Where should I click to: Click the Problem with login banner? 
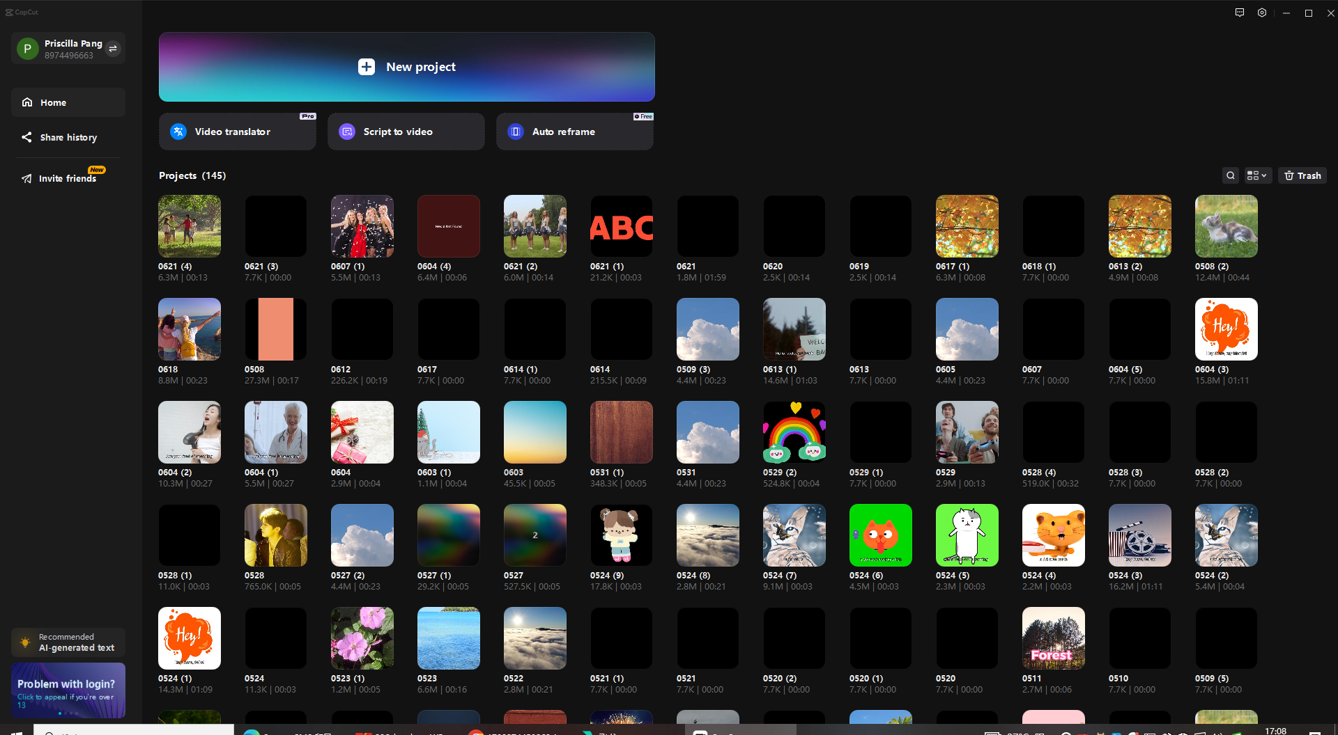coord(68,690)
